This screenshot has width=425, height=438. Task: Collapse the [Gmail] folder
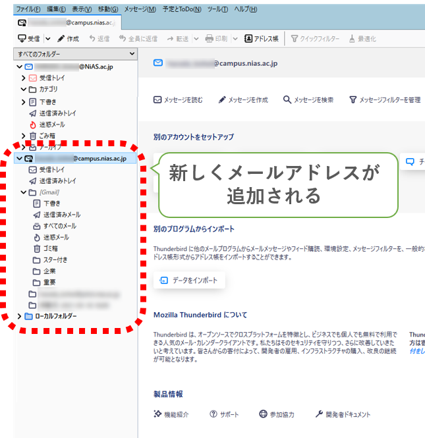click(24, 192)
